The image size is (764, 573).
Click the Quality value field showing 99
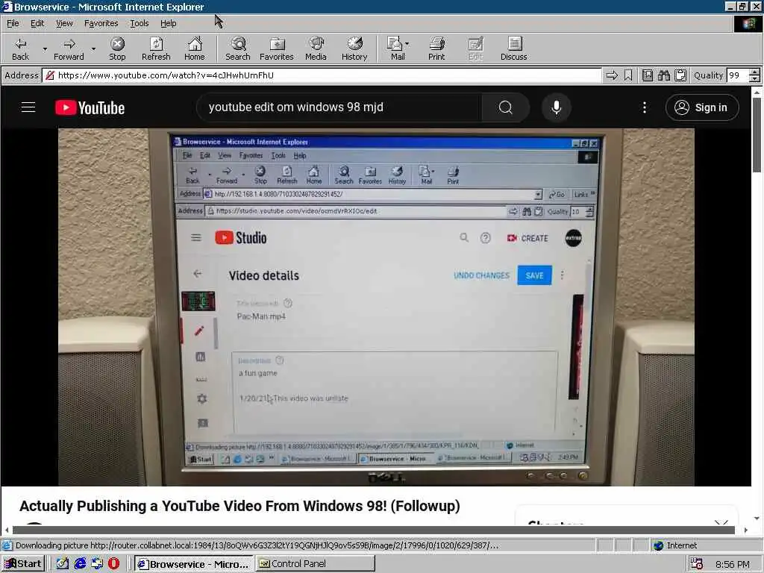coord(738,75)
